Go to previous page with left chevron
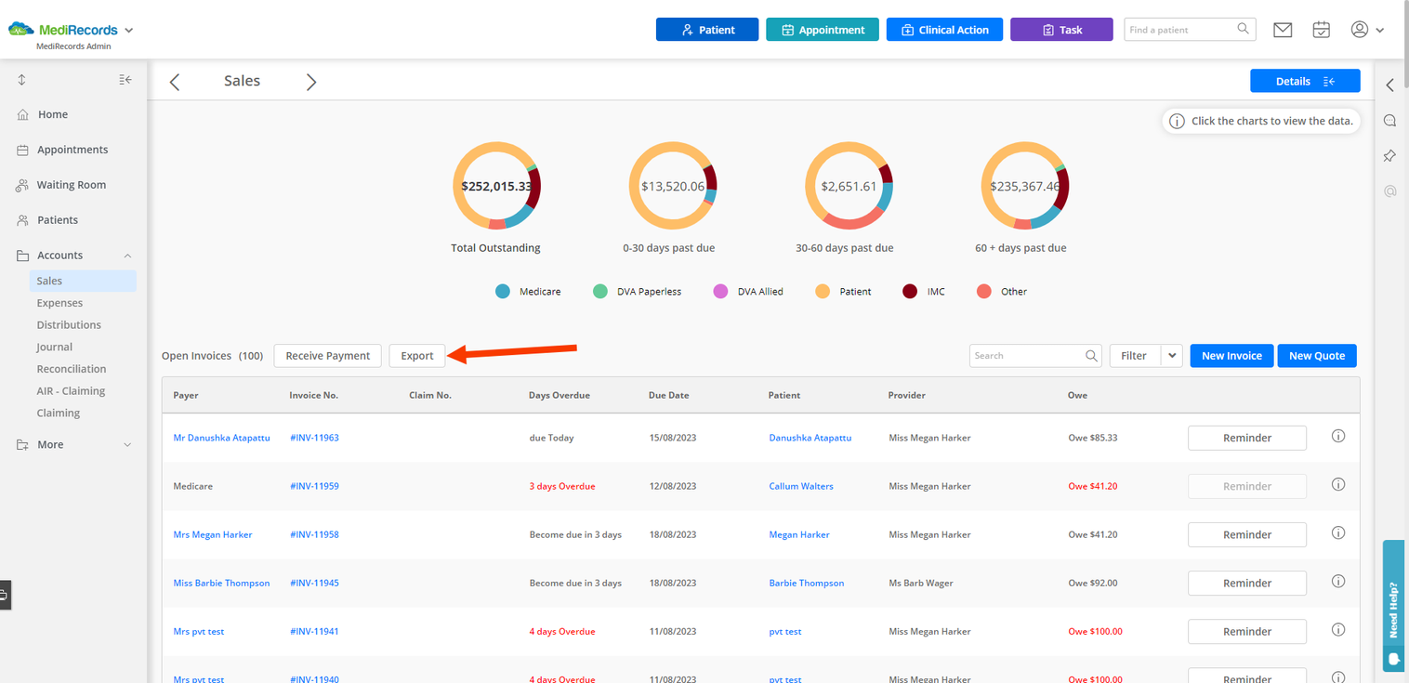1409x683 pixels. coord(175,82)
